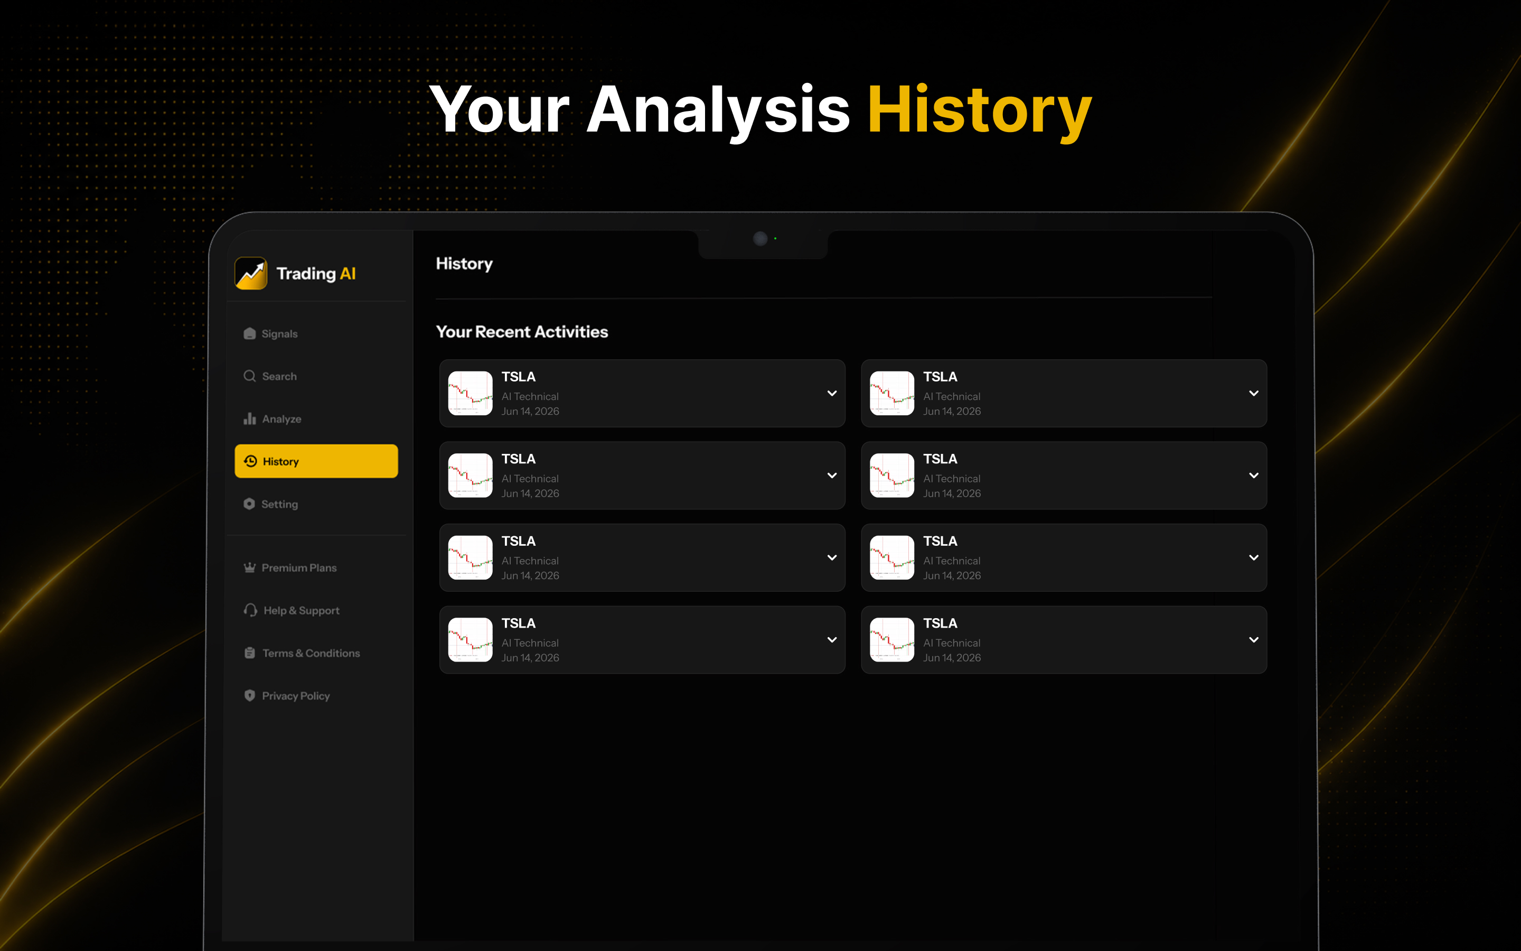Expand third TSLA card in right column

pos(1254,557)
